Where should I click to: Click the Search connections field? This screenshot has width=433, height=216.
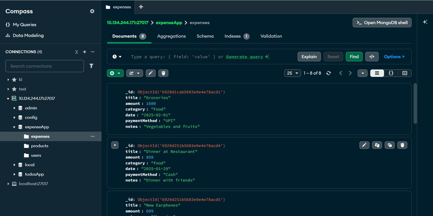(45, 66)
